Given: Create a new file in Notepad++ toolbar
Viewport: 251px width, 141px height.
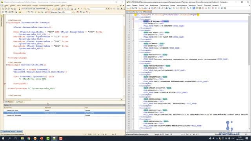Looking at the screenshot, I should click(x=128, y=8).
